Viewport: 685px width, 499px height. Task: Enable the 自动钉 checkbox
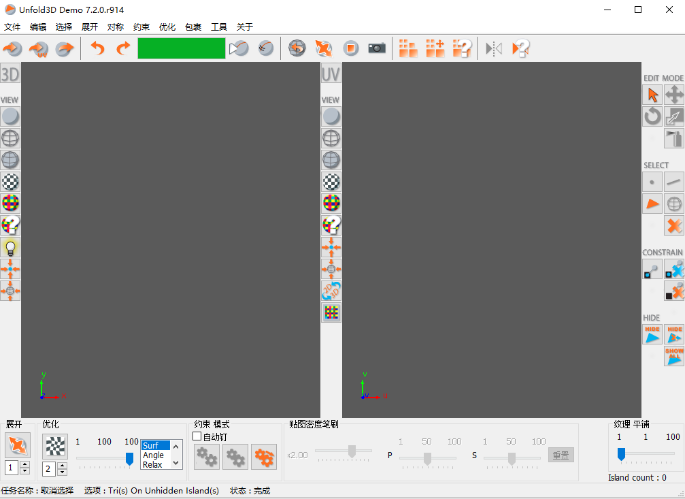[197, 436]
